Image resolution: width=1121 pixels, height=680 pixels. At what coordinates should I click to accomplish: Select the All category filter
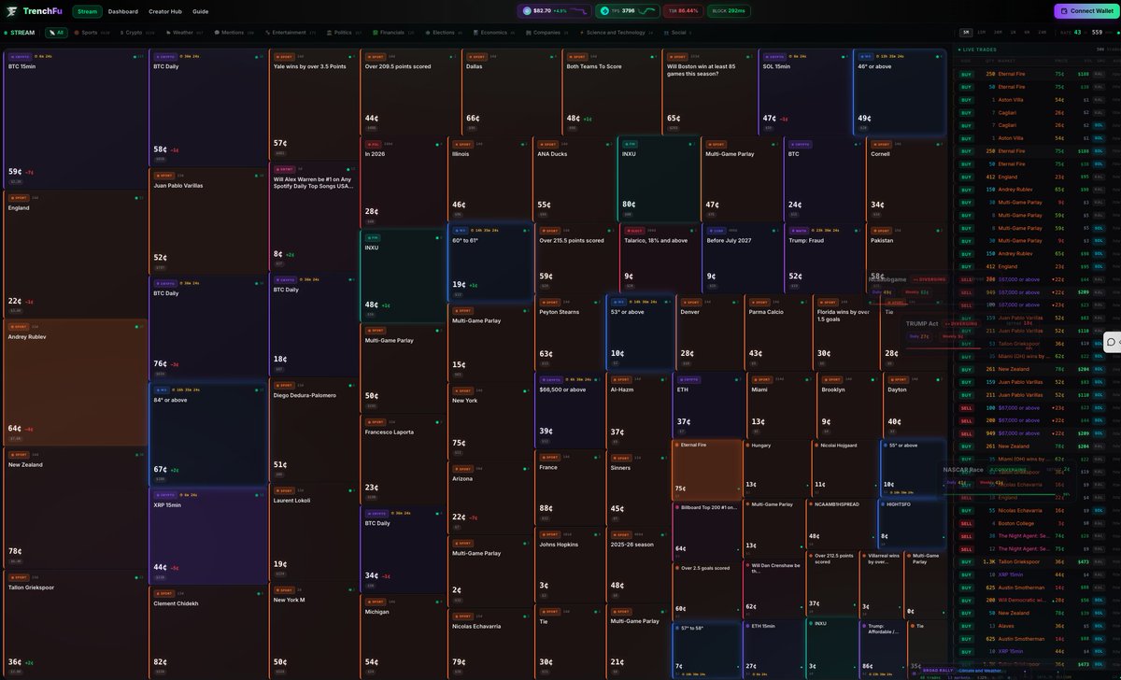click(x=56, y=33)
